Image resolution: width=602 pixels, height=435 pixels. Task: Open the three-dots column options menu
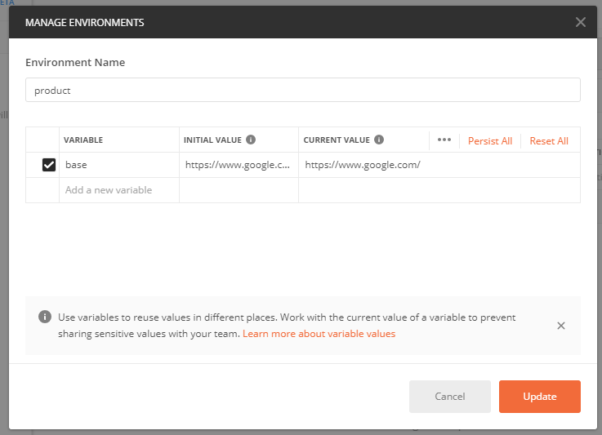pos(444,140)
